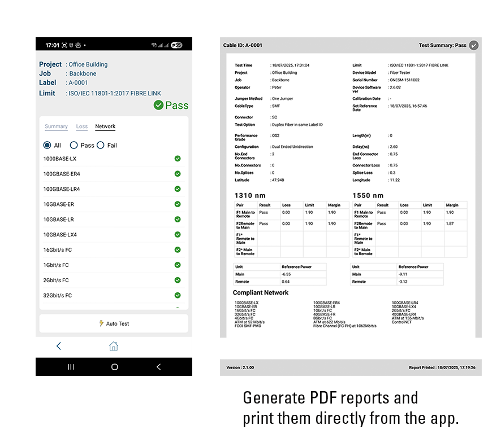Click the green Pass checkmark icon
The height and width of the screenshot is (434, 501).
[x=158, y=105]
